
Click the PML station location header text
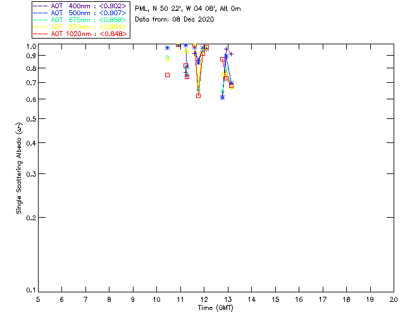click(187, 9)
